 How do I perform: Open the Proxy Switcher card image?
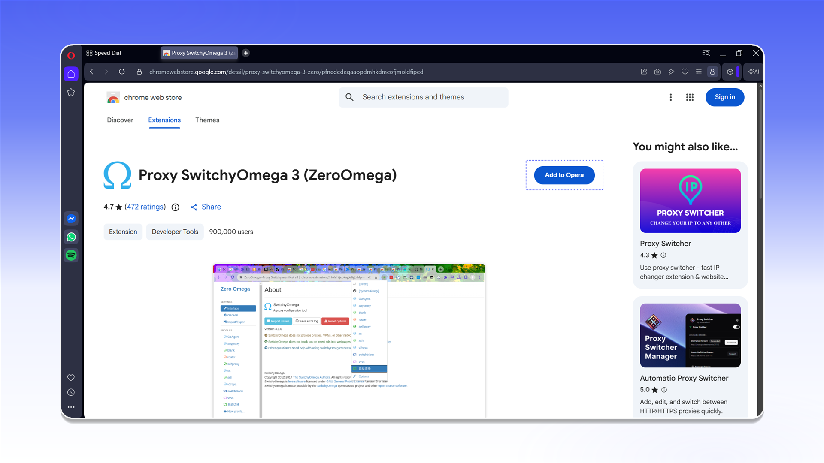691,201
